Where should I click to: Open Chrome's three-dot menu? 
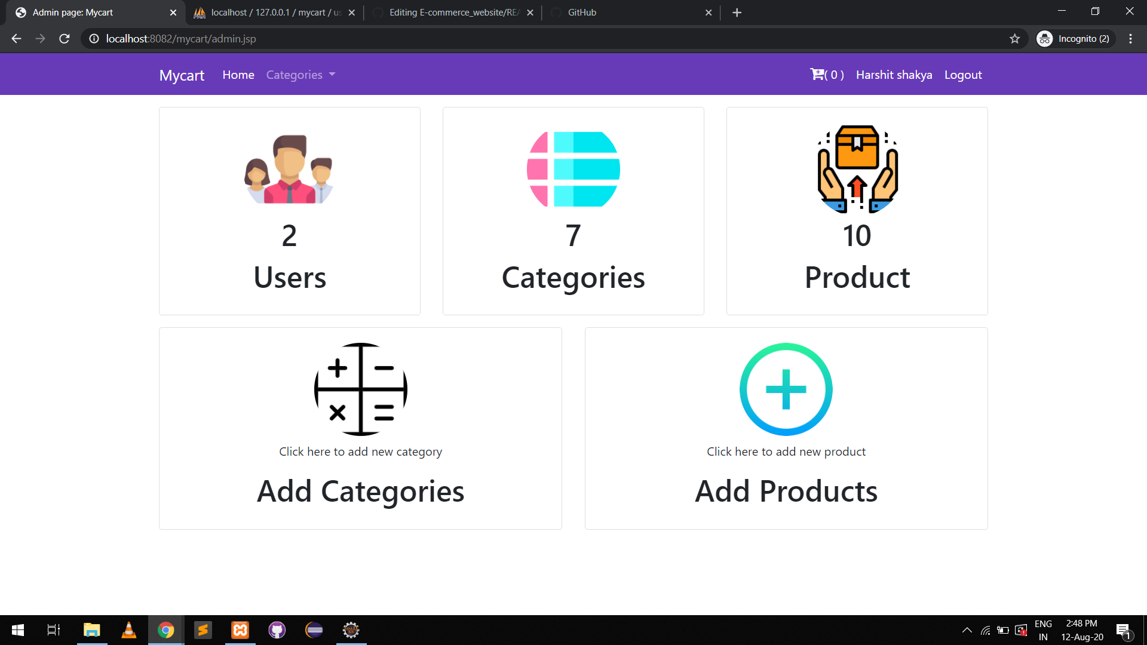click(1130, 39)
